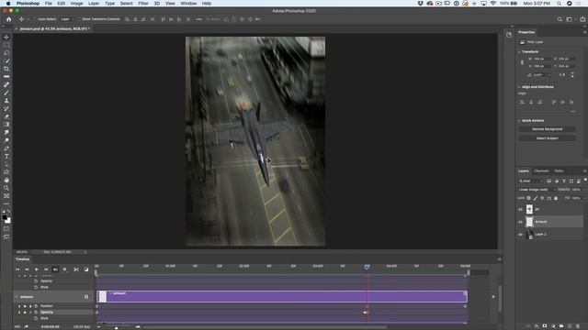Click the purple exhaust clip in Timeline
The height and width of the screenshot is (330, 588).
click(282, 297)
